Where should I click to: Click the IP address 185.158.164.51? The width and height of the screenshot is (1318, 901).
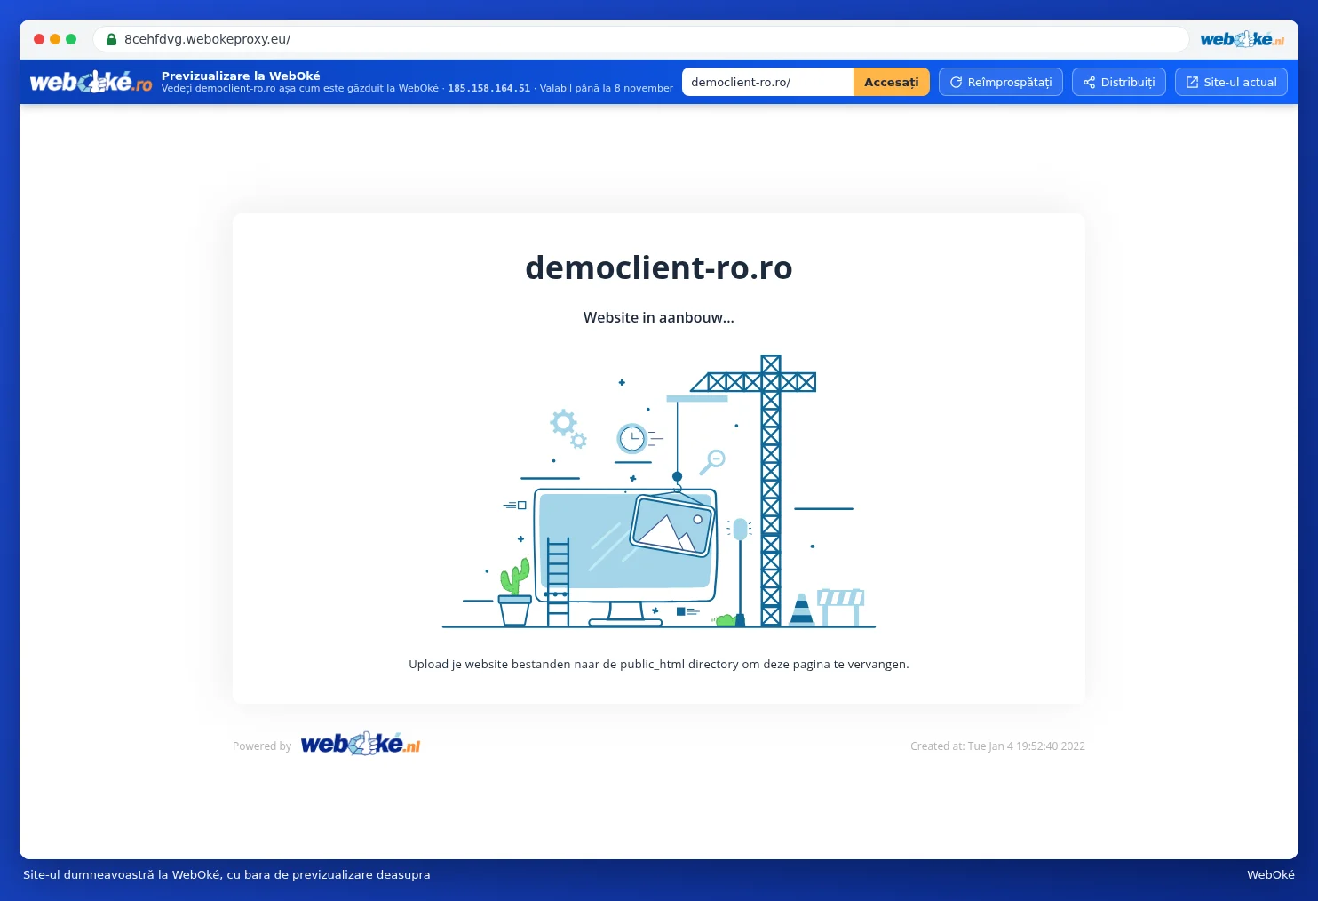tap(488, 88)
